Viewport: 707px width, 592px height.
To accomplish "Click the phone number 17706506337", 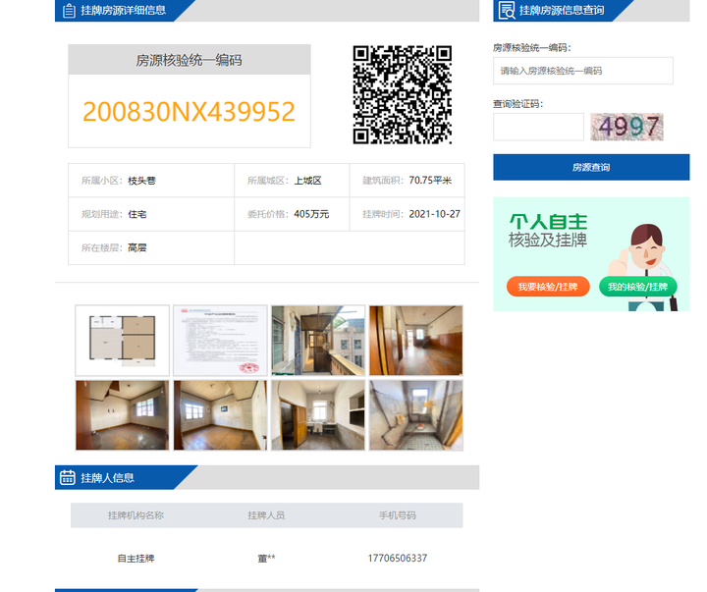I will tap(398, 559).
